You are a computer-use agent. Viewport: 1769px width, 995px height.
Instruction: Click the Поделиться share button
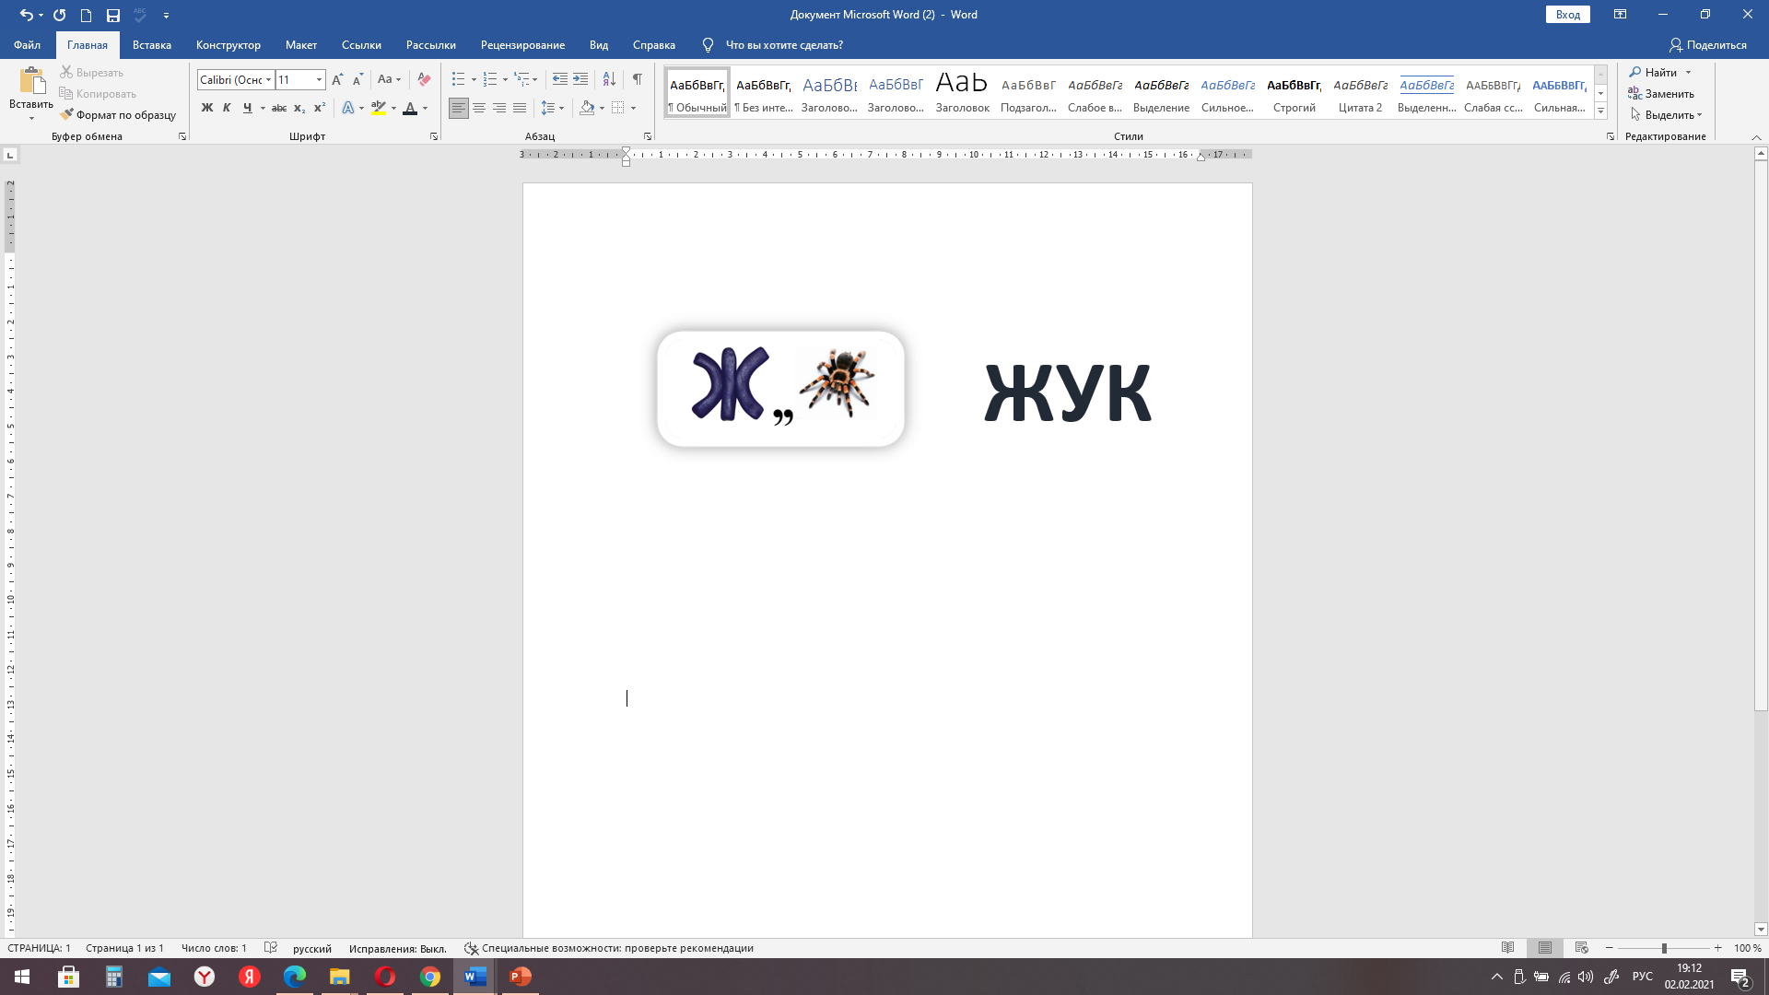point(1707,45)
